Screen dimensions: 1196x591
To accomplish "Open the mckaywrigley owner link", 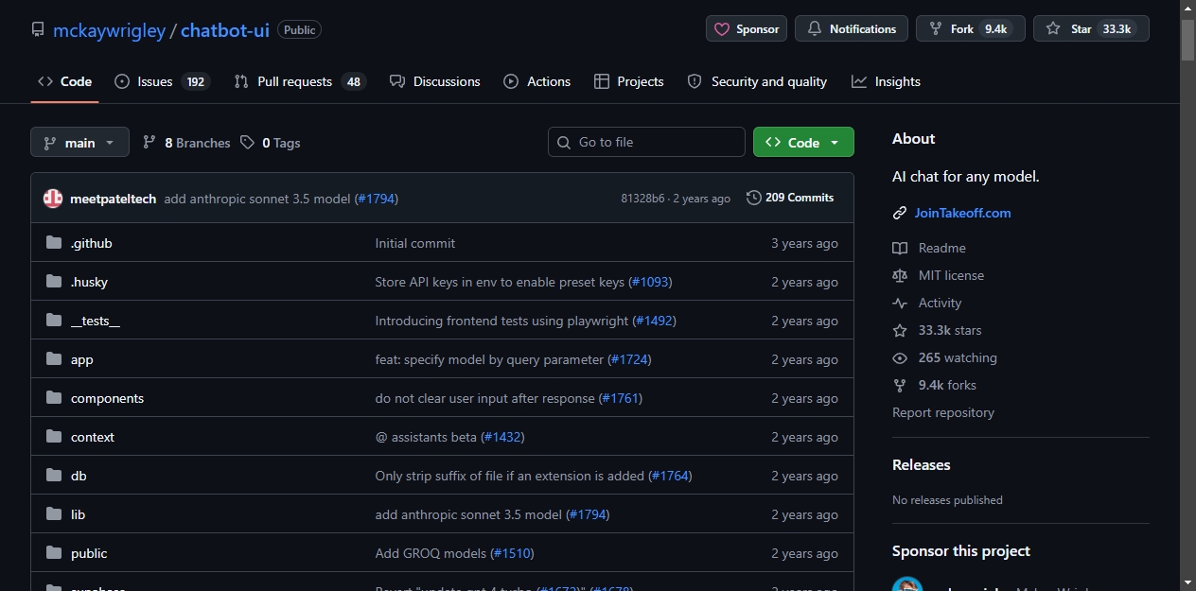I will pyautogui.click(x=109, y=29).
